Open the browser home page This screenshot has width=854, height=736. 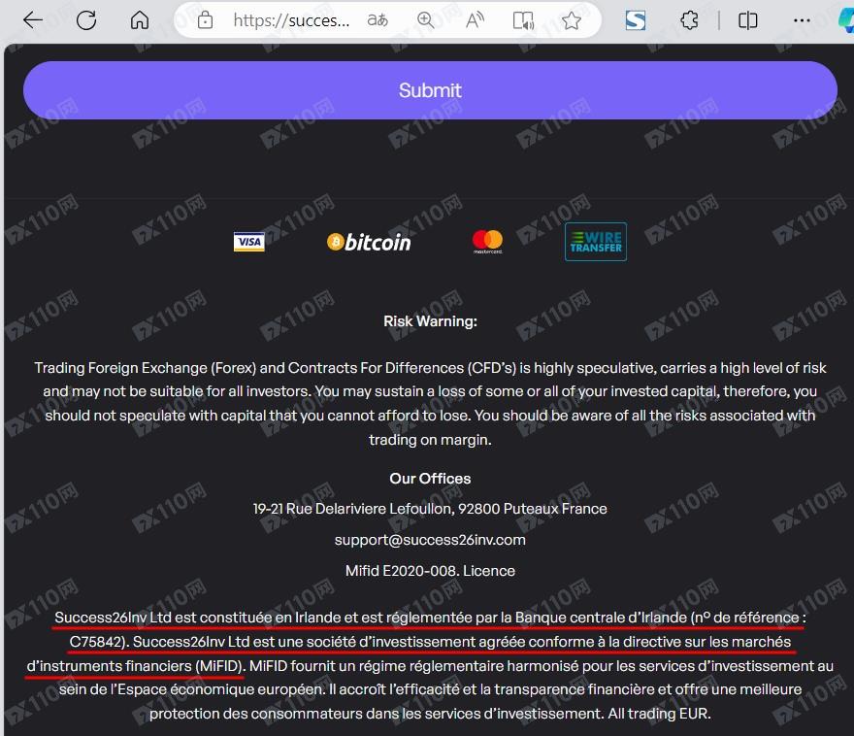140,20
